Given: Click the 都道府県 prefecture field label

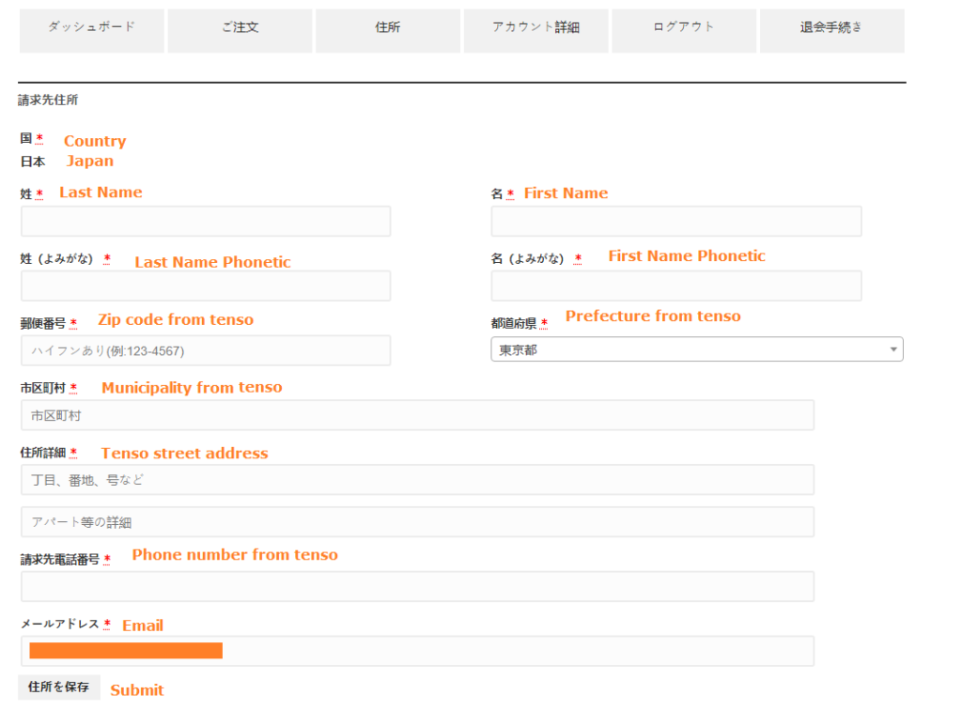Looking at the screenshot, I should coord(513,323).
